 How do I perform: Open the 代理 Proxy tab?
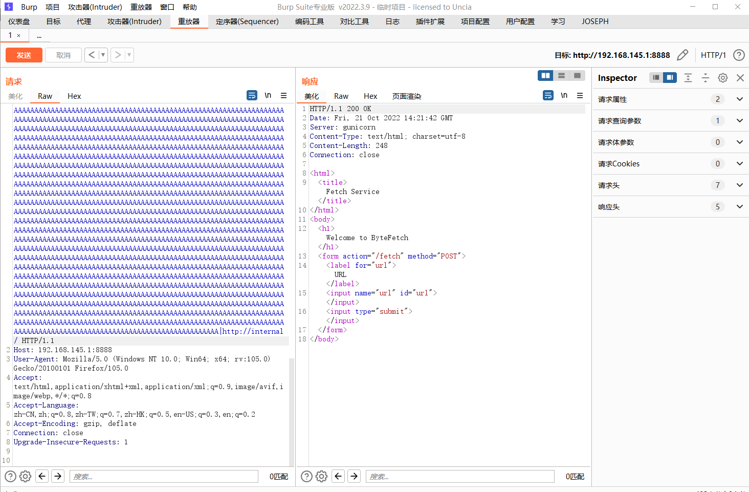point(84,22)
